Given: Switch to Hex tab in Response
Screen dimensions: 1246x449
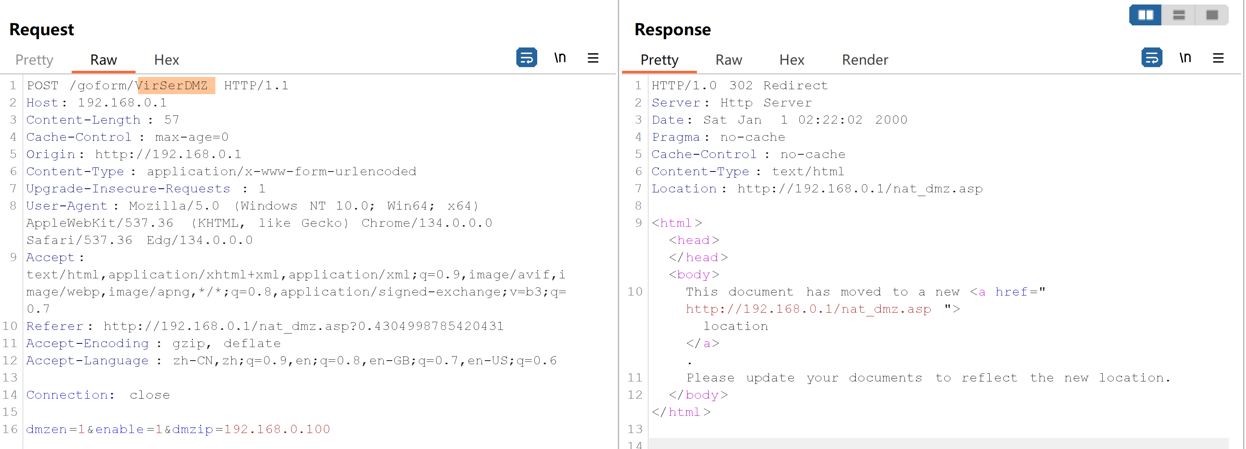Looking at the screenshot, I should point(791,60).
